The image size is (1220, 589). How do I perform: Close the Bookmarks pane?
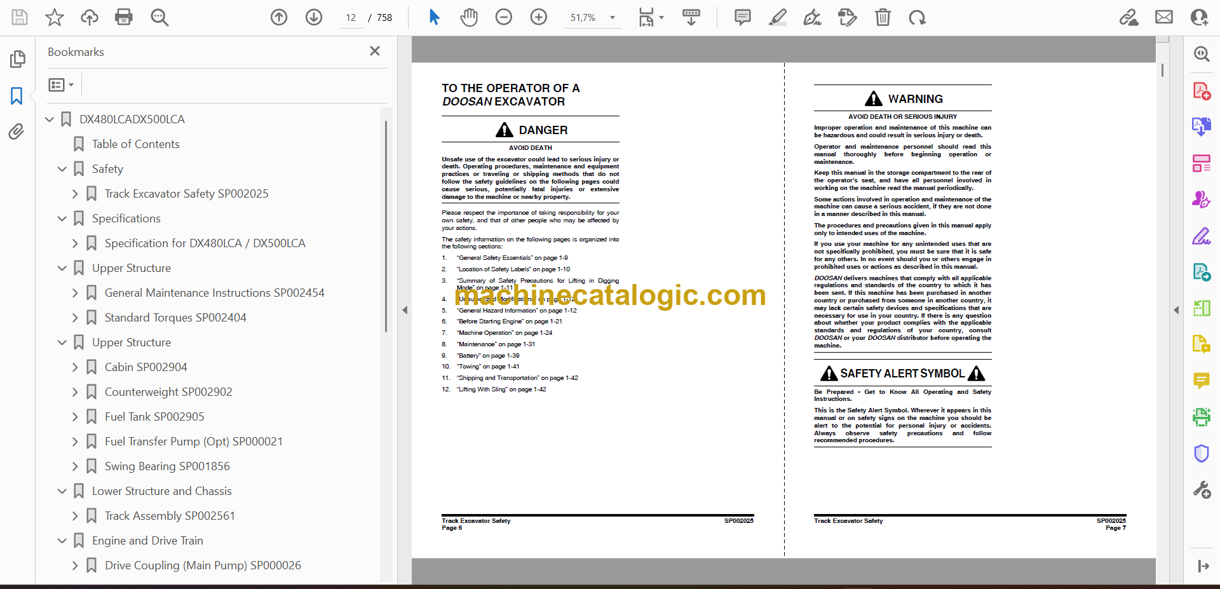click(x=375, y=51)
